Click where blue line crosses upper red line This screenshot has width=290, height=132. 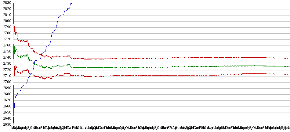click(x=41, y=54)
